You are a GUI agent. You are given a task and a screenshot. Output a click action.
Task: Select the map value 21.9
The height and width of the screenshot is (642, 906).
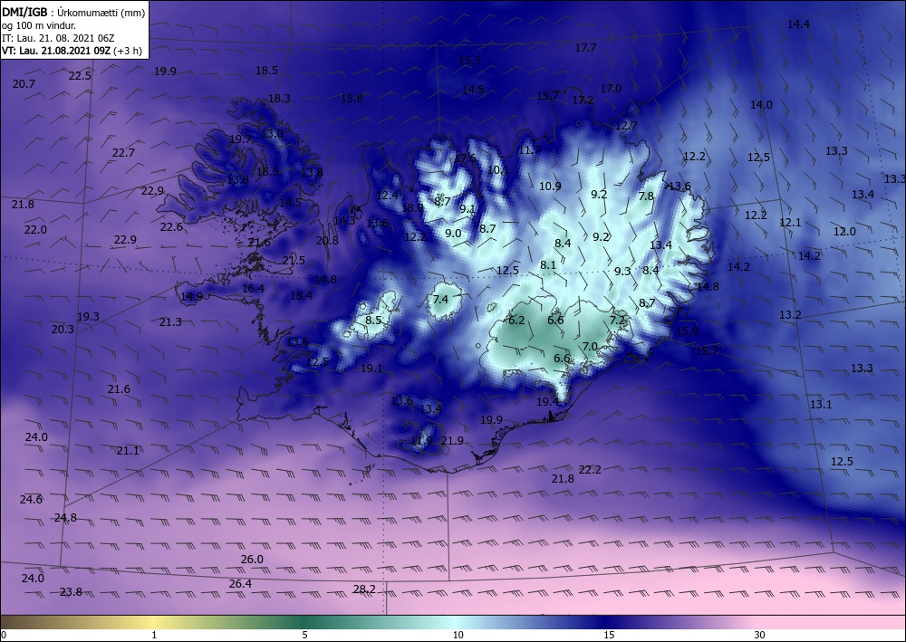click(452, 440)
